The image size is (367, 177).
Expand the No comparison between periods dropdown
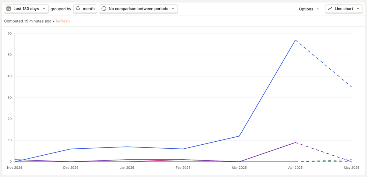[x=138, y=9]
